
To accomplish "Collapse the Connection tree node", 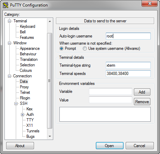I will (x=9, y=76).
